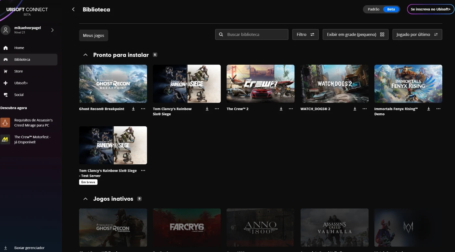Click the Store cart icon
Viewport: 455px width, 252px height.
[x=6, y=71]
